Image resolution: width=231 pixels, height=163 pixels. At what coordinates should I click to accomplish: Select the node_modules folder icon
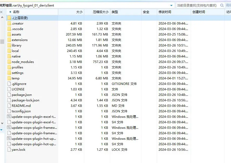click(9, 62)
